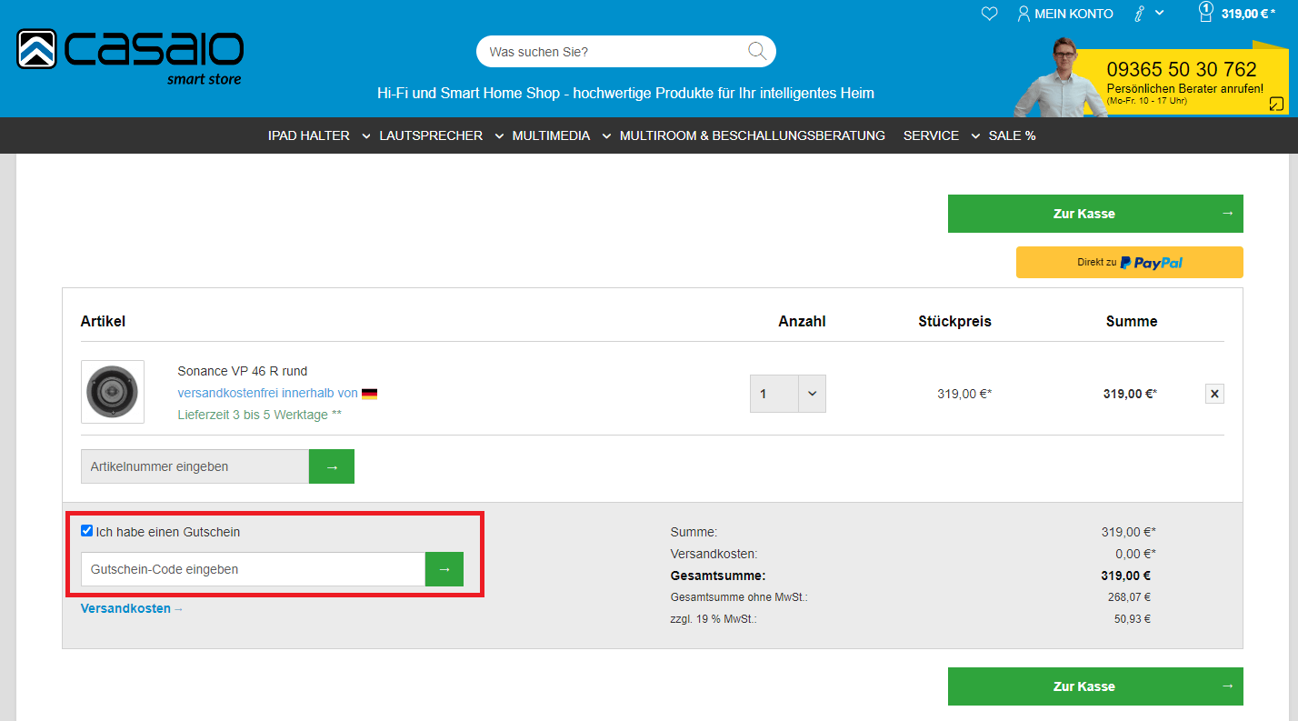This screenshot has height=721, width=1298.
Task: Toggle 'Ich habe einen Gutschein' checkbox
Action: (x=87, y=531)
